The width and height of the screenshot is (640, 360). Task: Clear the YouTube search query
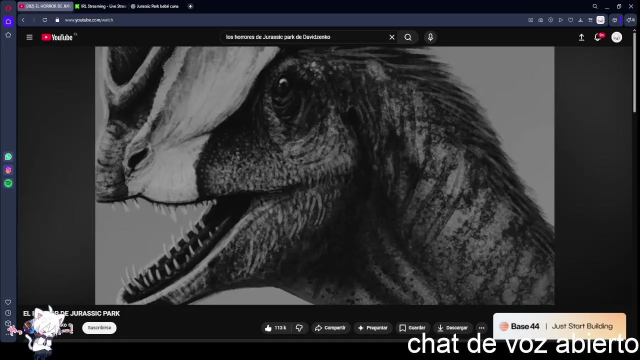(392, 37)
